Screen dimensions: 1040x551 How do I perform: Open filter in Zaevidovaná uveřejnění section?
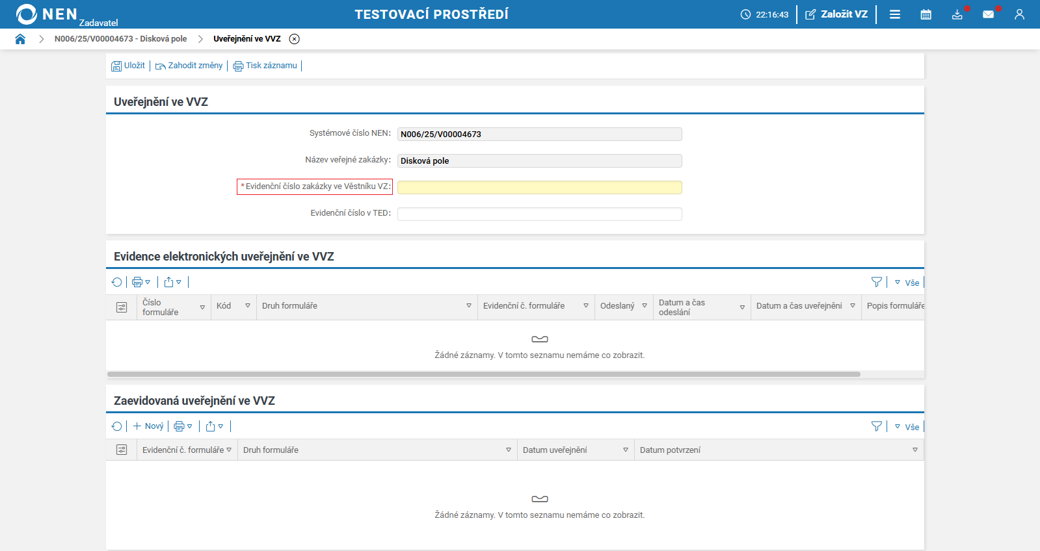click(x=877, y=426)
